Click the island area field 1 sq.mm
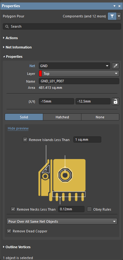The image size is (123, 260). coord(87,139)
